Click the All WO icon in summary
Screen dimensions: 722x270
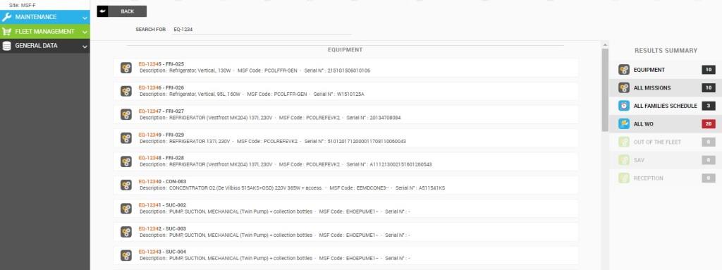[624, 124]
